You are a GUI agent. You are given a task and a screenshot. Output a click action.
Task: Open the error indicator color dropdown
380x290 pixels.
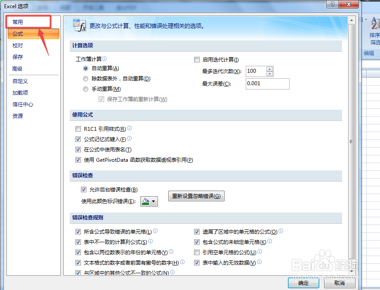click(x=149, y=201)
